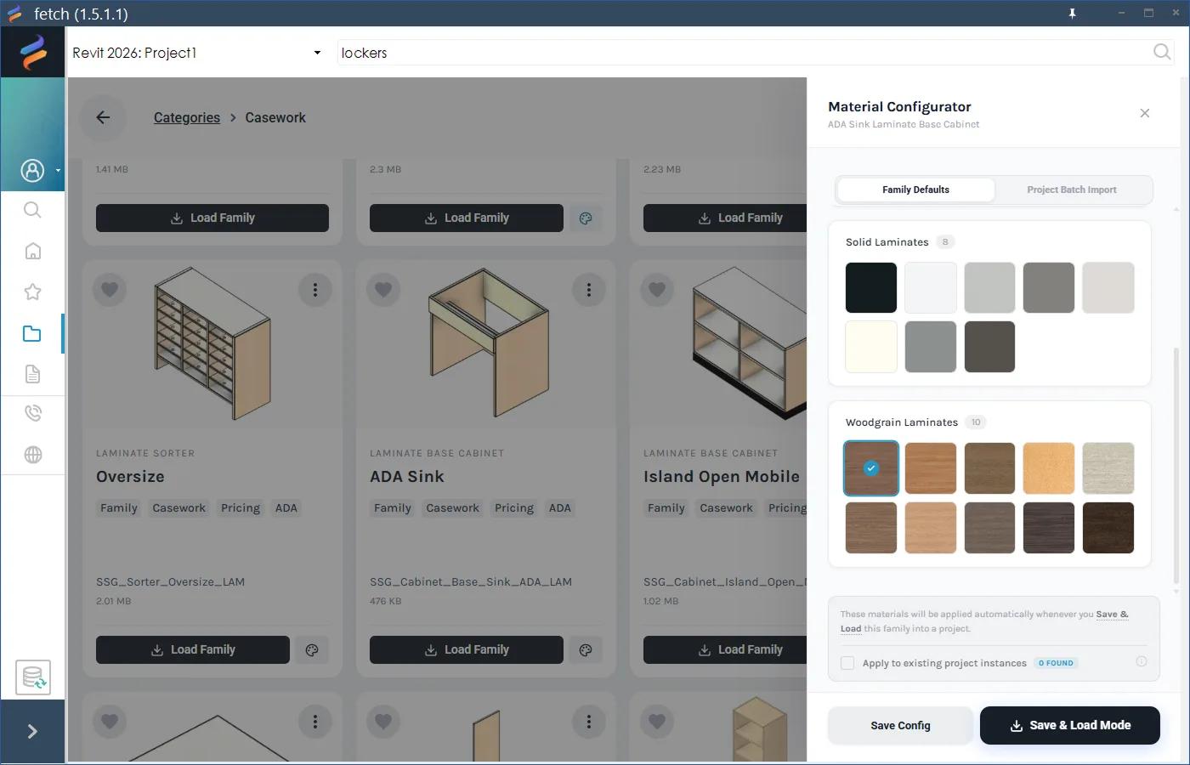Open favorites star icon in sidebar
This screenshot has width=1190, height=765.
[32, 292]
